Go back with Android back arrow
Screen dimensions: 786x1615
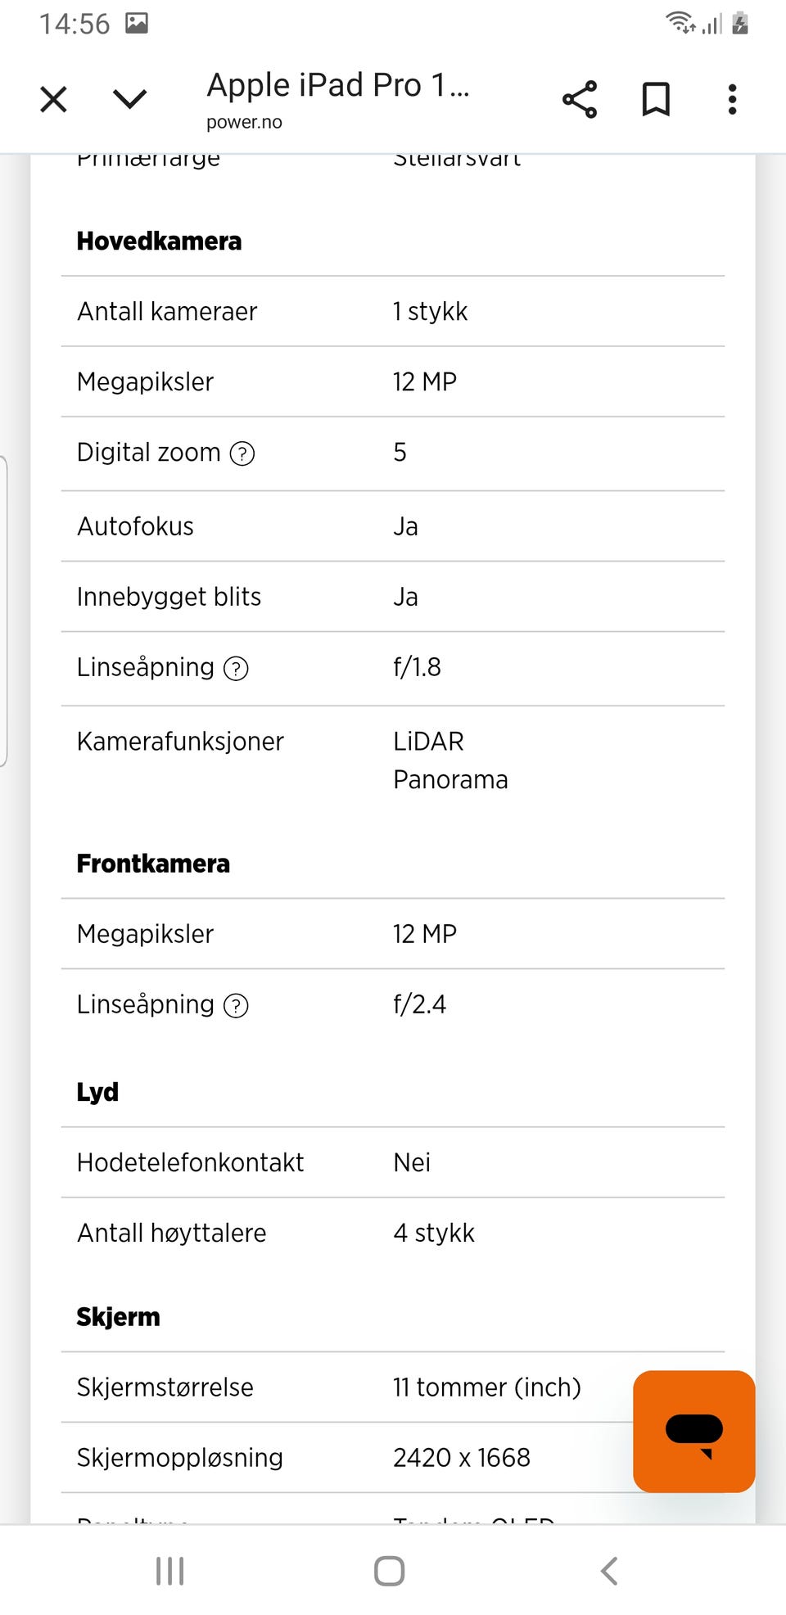tap(608, 1571)
